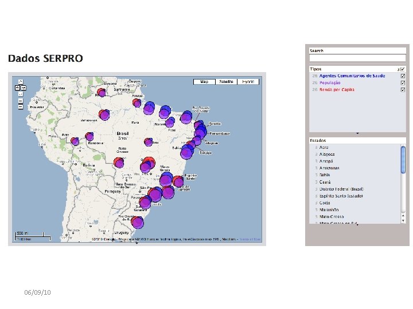Toggle the Tipos select-all checkbox
413x309 pixels.
click(x=403, y=69)
